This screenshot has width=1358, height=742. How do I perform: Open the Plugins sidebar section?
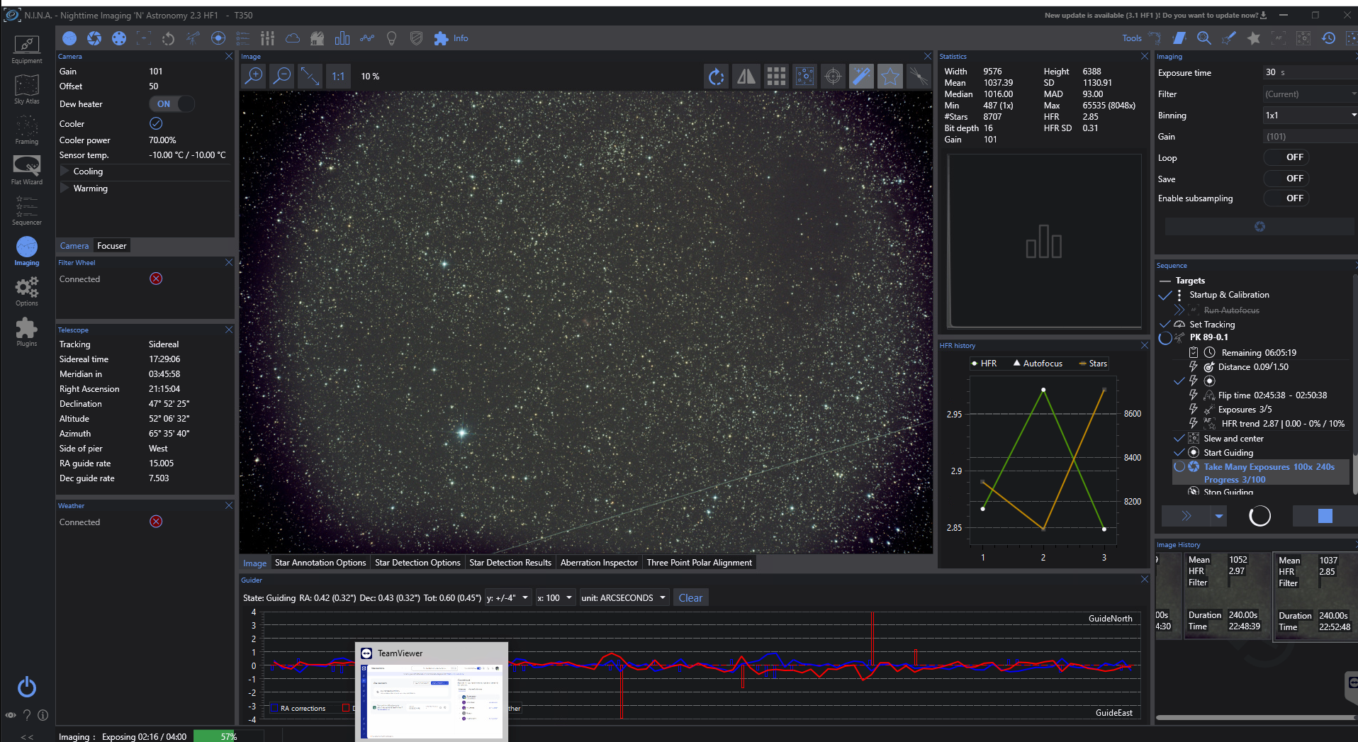[27, 332]
